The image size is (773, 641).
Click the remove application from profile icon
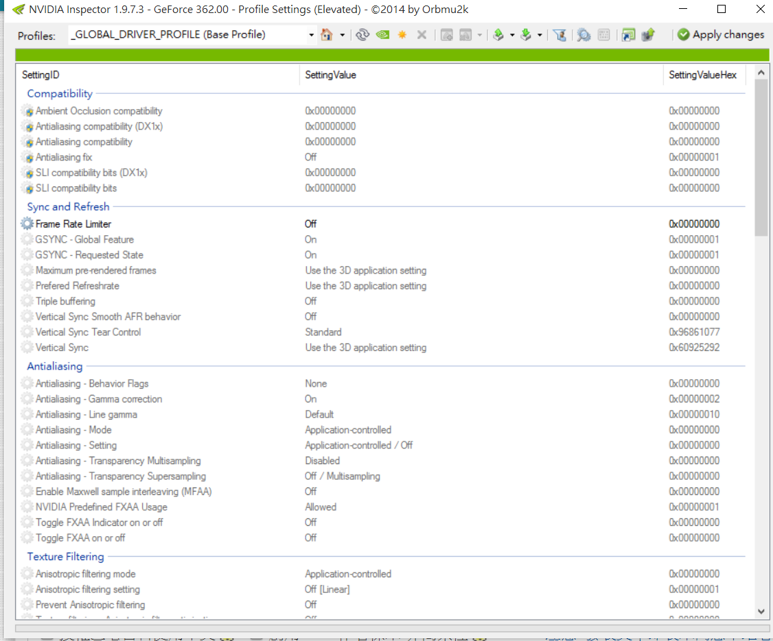(x=465, y=34)
